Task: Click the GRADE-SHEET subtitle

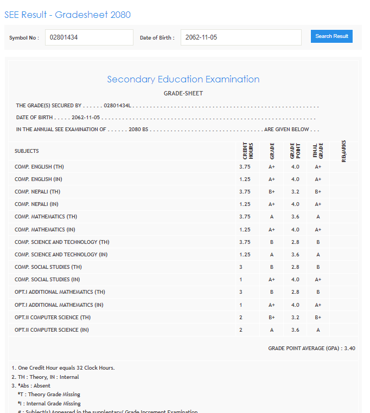Action: coord(183,93)
